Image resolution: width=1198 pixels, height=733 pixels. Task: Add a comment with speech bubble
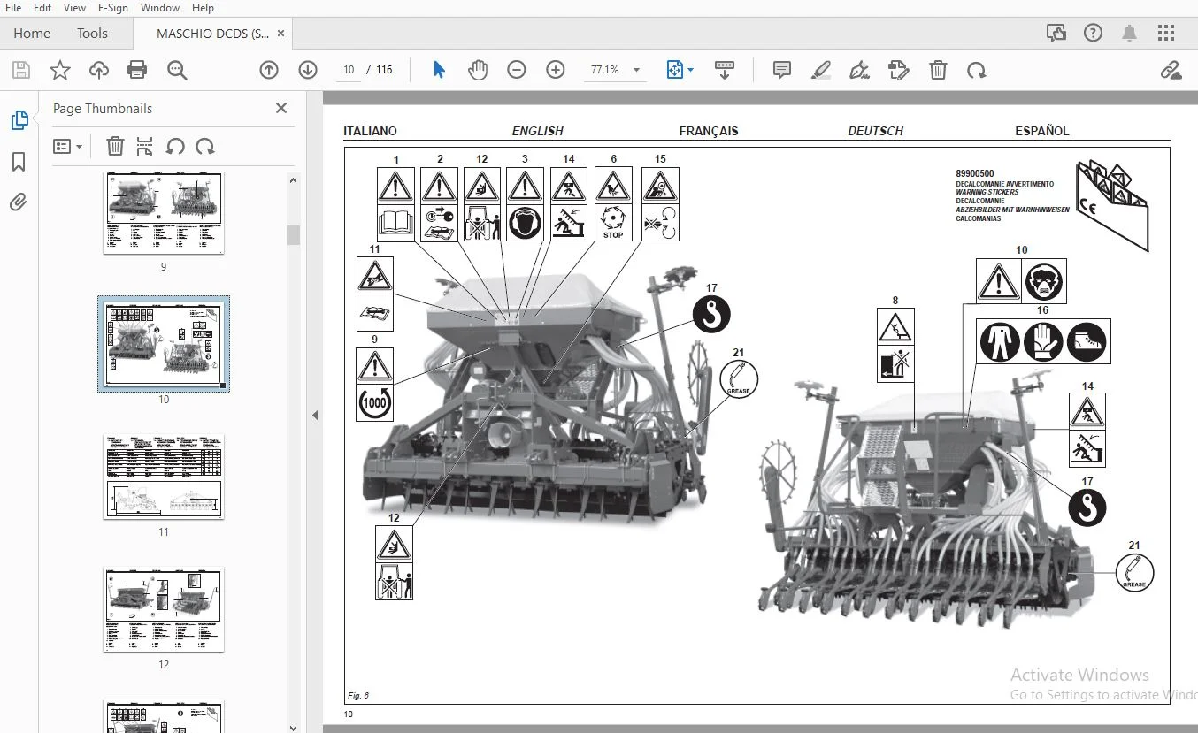point(782,70)
